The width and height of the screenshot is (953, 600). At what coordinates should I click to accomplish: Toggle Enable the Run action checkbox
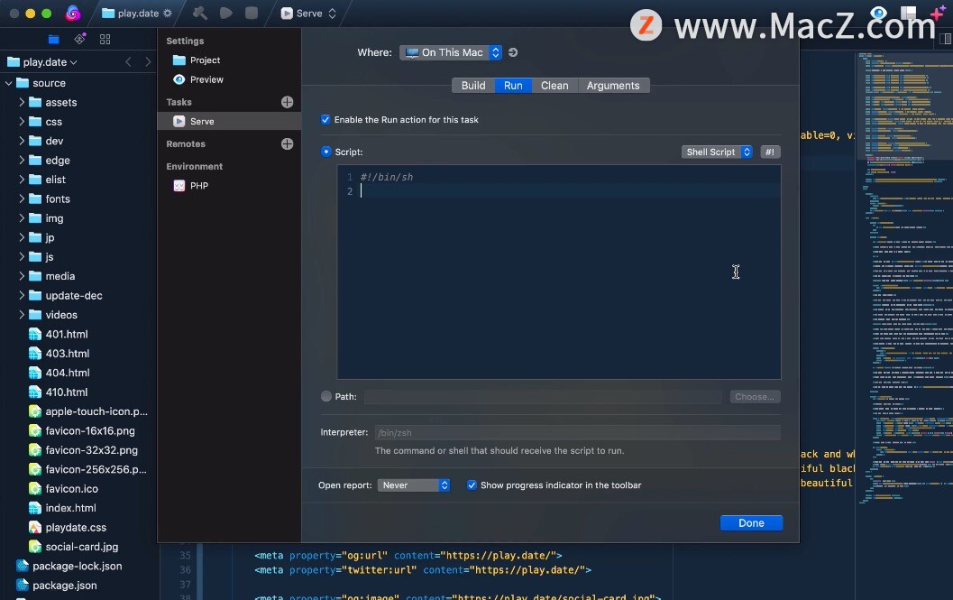(325, 120)
